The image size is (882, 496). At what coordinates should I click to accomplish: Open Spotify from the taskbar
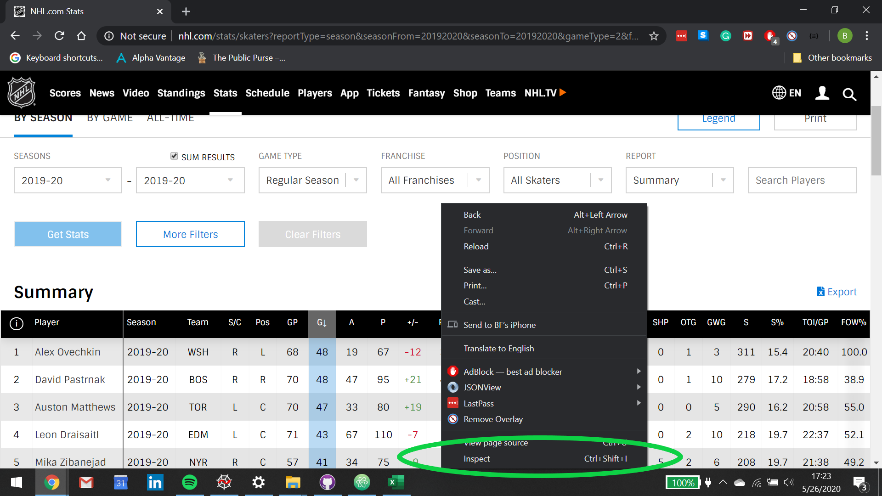pos(190,482)
